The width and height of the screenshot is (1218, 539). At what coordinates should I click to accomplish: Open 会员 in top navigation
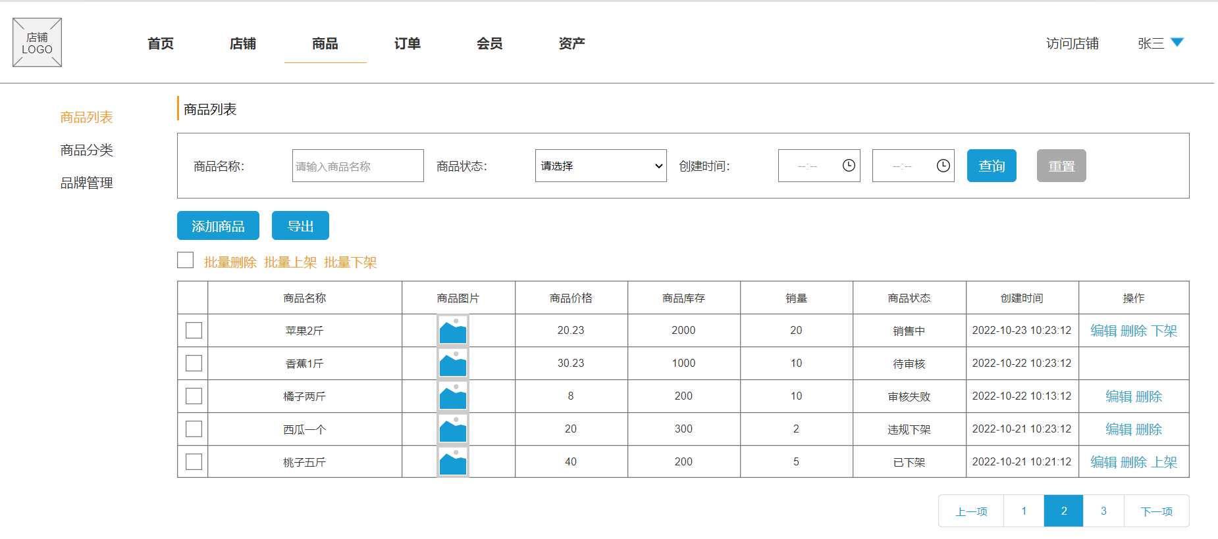[490, 43]
